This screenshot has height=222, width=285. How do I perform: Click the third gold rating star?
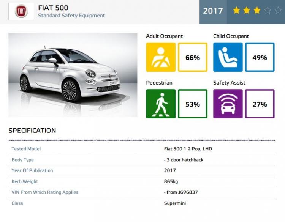click(x=257, y=10)
